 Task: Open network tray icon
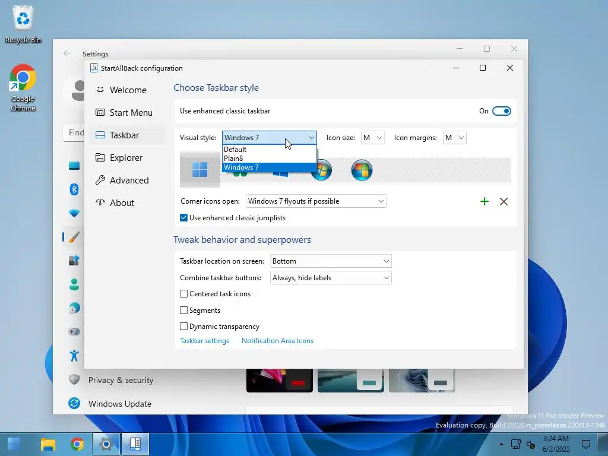(x=516, y=444)
